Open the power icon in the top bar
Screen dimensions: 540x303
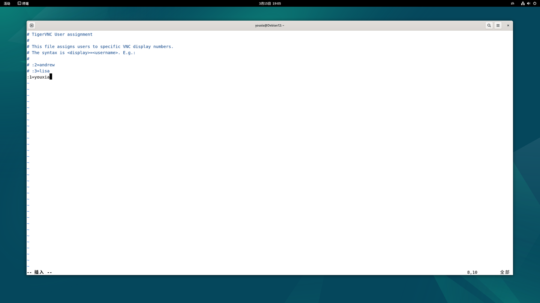(x=534, y=3)
